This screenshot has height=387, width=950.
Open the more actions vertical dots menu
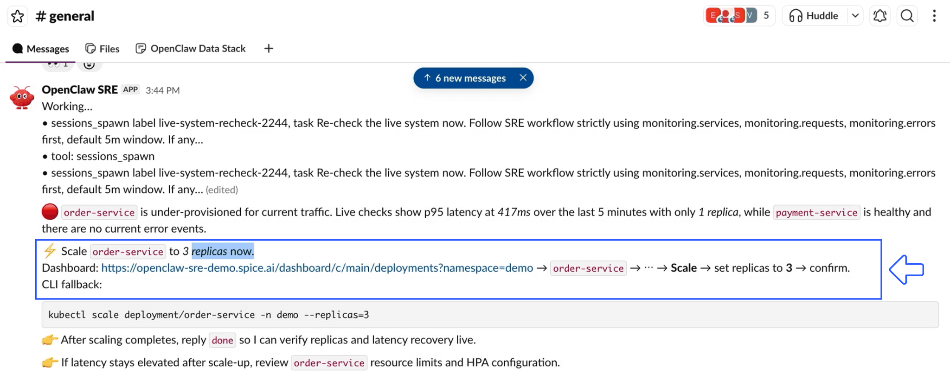(x=934, y=16)
